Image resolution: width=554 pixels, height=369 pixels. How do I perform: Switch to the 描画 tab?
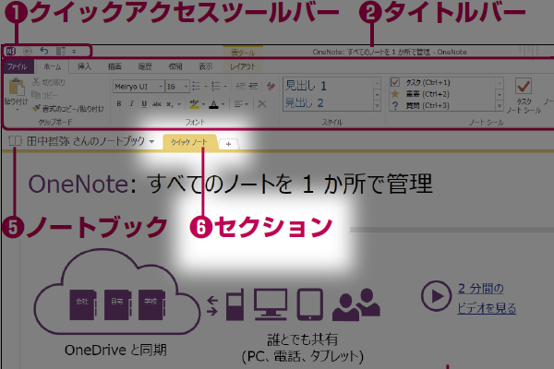pos(114,66)
